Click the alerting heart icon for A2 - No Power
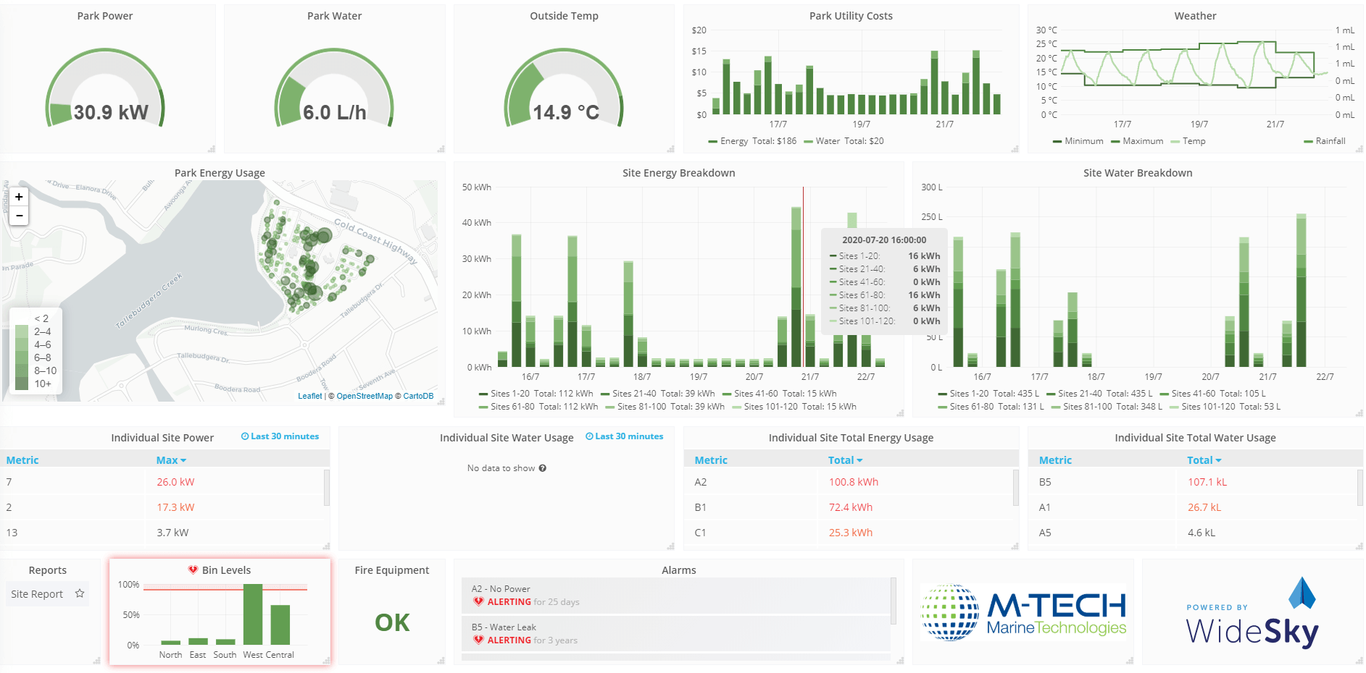Viewport: 1366px width, 673px height. tap(478, 602)
